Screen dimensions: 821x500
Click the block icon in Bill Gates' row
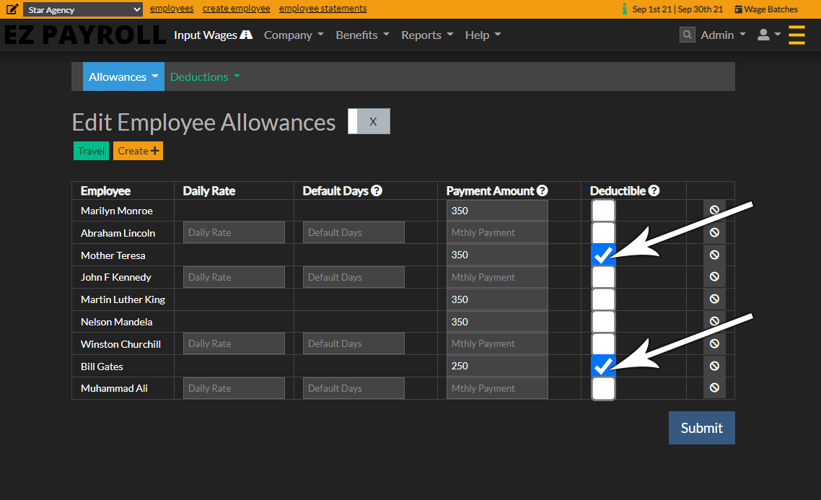[x=714, y=366]
